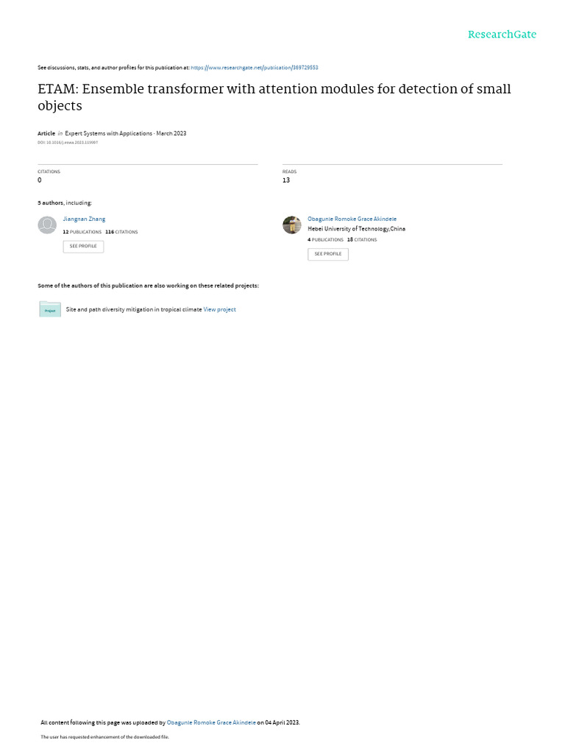Click the Citations count value
This screenshot has width=565, height=754.
(x=40, y=180)
